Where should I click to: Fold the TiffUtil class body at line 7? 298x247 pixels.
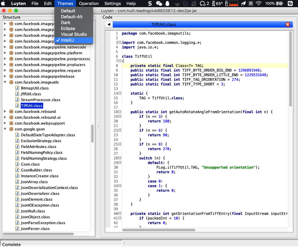coord(120,61)
